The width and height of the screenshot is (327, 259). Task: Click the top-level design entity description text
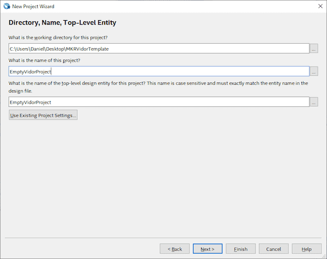158,86
